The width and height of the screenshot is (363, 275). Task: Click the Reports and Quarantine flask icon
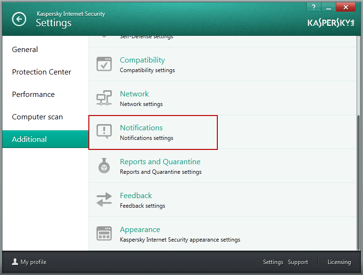coord(104,166)
